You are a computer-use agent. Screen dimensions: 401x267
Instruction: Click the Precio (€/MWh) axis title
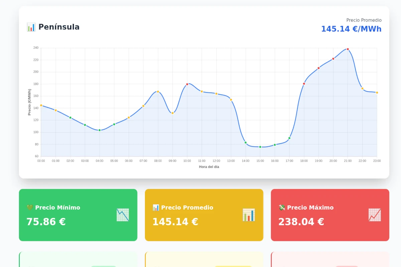click(29, 102)
